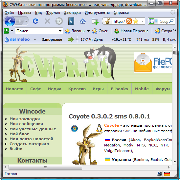Click the Новая Персона button
The height and width of the screenshot is (180, 180).
tap(131, 31)
